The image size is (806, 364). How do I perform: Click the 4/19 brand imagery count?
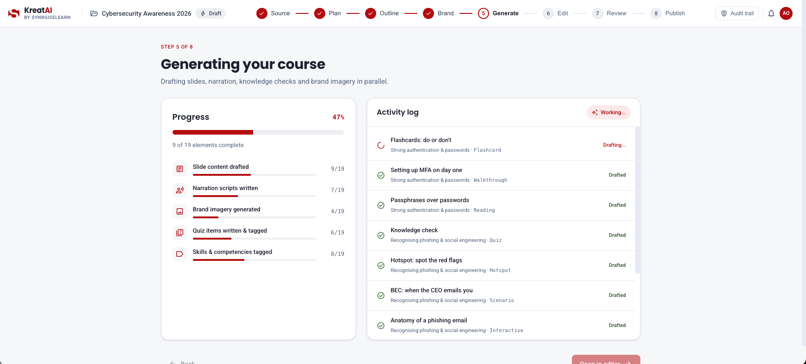(337, 211)
